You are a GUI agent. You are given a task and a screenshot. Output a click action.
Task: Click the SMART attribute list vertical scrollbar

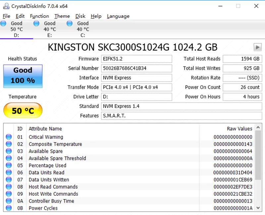pyautogui.click(x=258, y=166)
